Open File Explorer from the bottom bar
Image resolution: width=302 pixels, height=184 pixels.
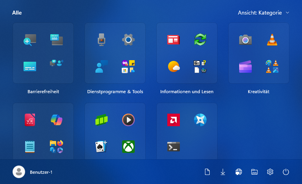pos(254,172)
